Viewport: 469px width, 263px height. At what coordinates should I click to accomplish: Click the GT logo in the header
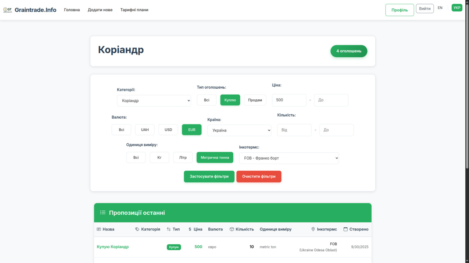pos(8,9)
